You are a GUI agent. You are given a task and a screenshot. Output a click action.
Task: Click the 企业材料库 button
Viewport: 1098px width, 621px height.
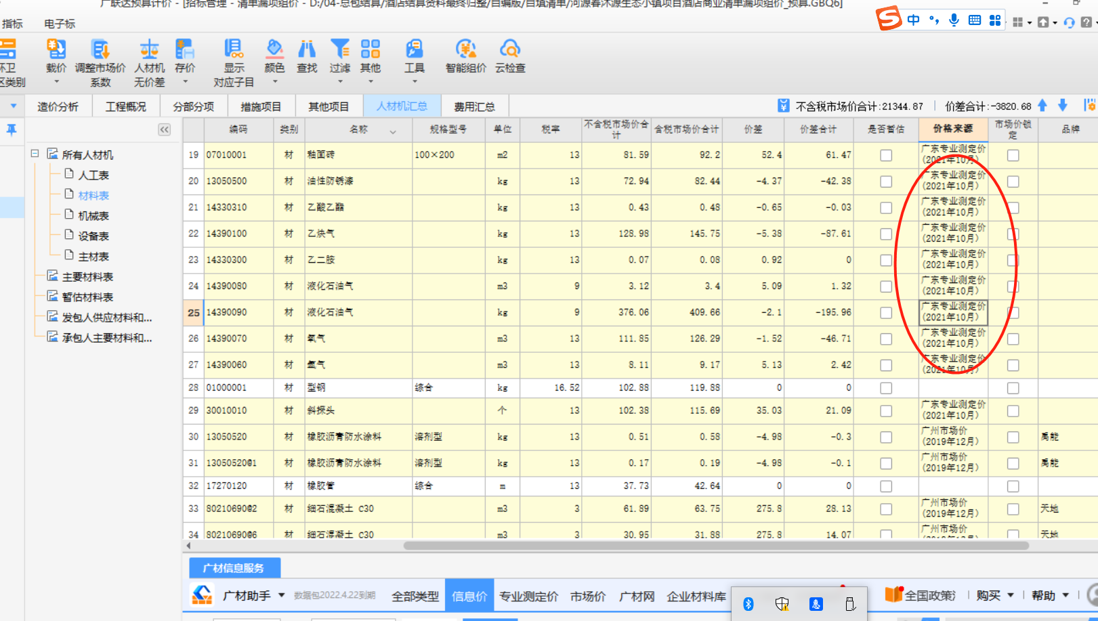[x=696, y=596]
